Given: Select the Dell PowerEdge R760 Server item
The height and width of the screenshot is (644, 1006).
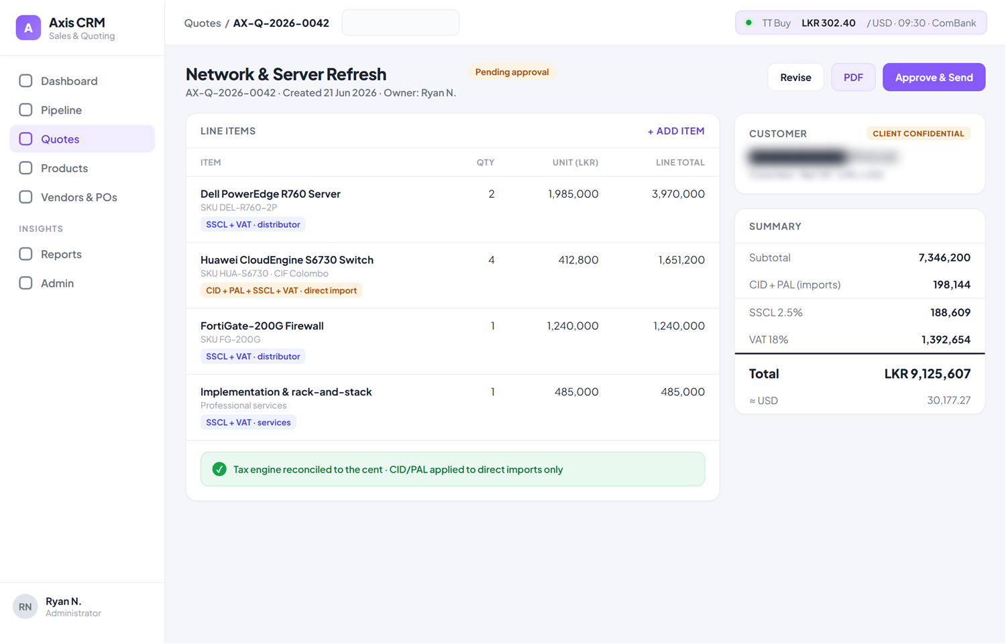Looking at the screenshot, I should tap(270, 194).
